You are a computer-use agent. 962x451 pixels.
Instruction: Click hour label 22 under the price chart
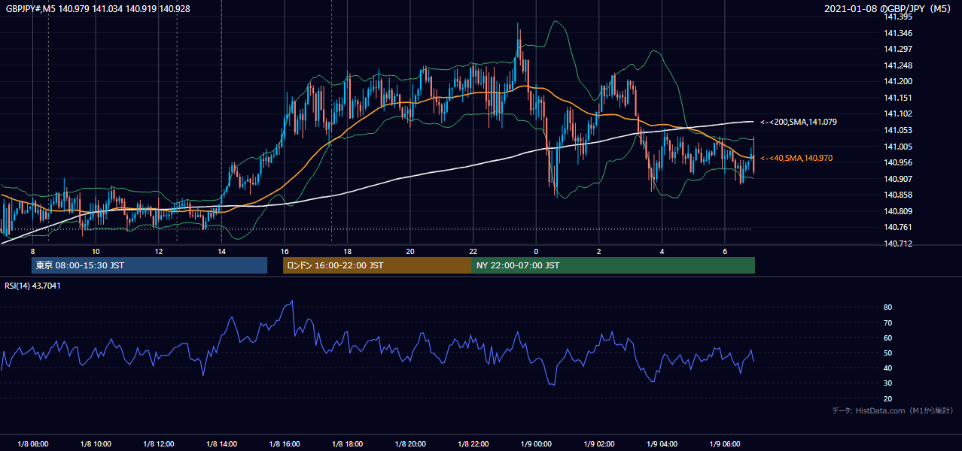(473, 251)
